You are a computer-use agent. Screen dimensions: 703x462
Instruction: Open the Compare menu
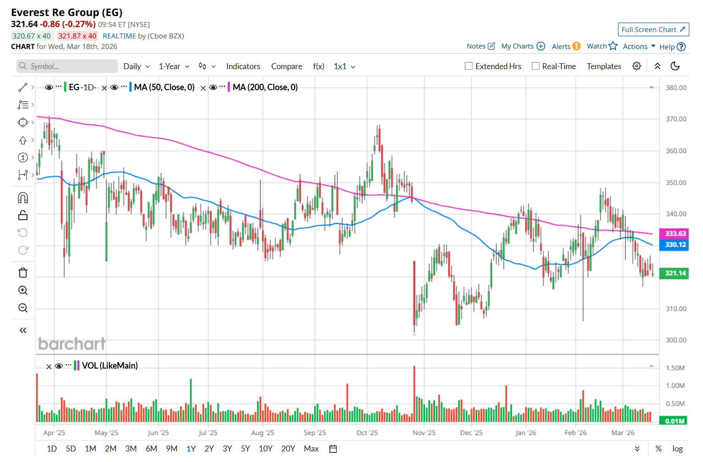click(286, 66)
